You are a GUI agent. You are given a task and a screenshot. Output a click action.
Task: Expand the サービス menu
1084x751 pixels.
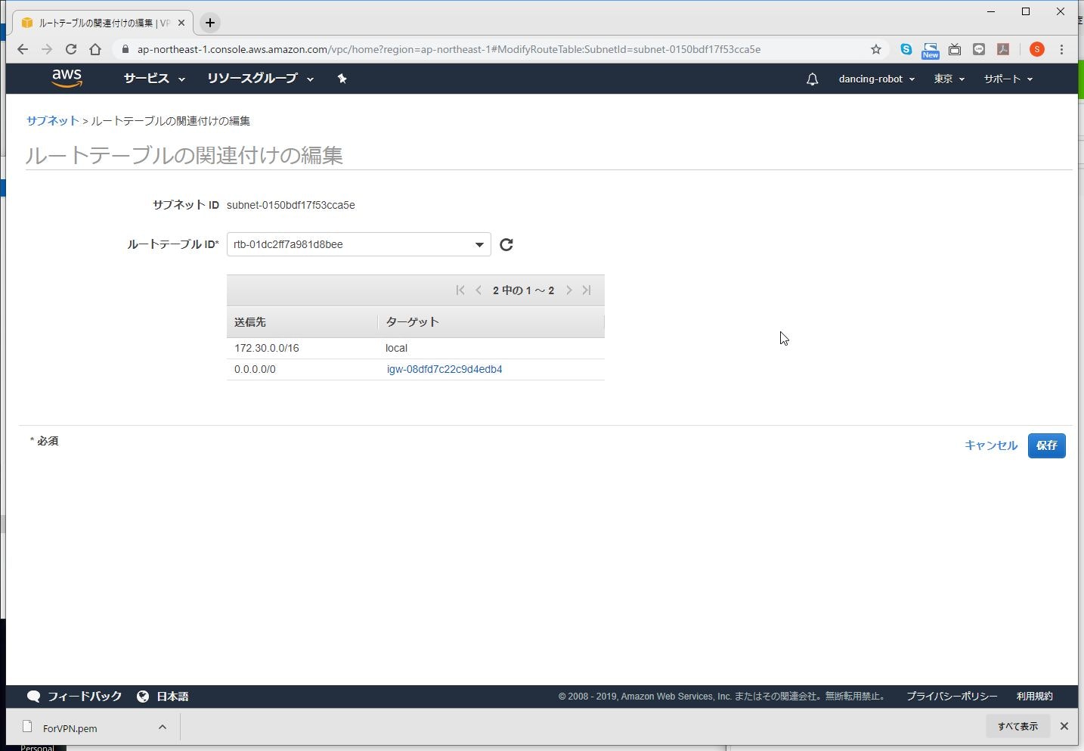pos(154,79)
